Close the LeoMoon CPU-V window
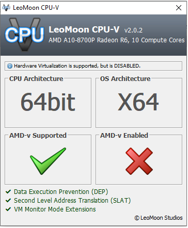This screenshot has width=188, height=228. pyautogui.click(x=179, y=8)
